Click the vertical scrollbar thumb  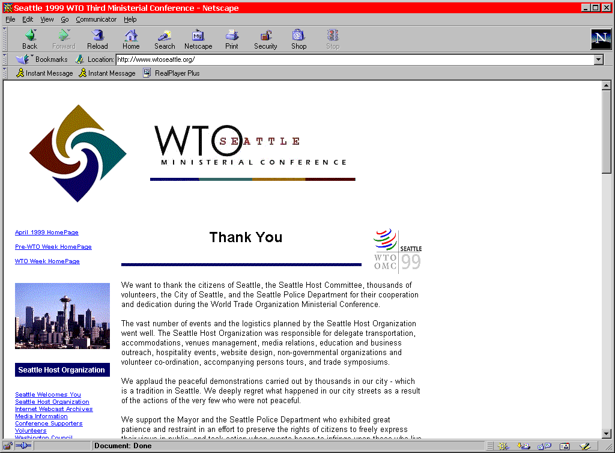tap(607, 132)
